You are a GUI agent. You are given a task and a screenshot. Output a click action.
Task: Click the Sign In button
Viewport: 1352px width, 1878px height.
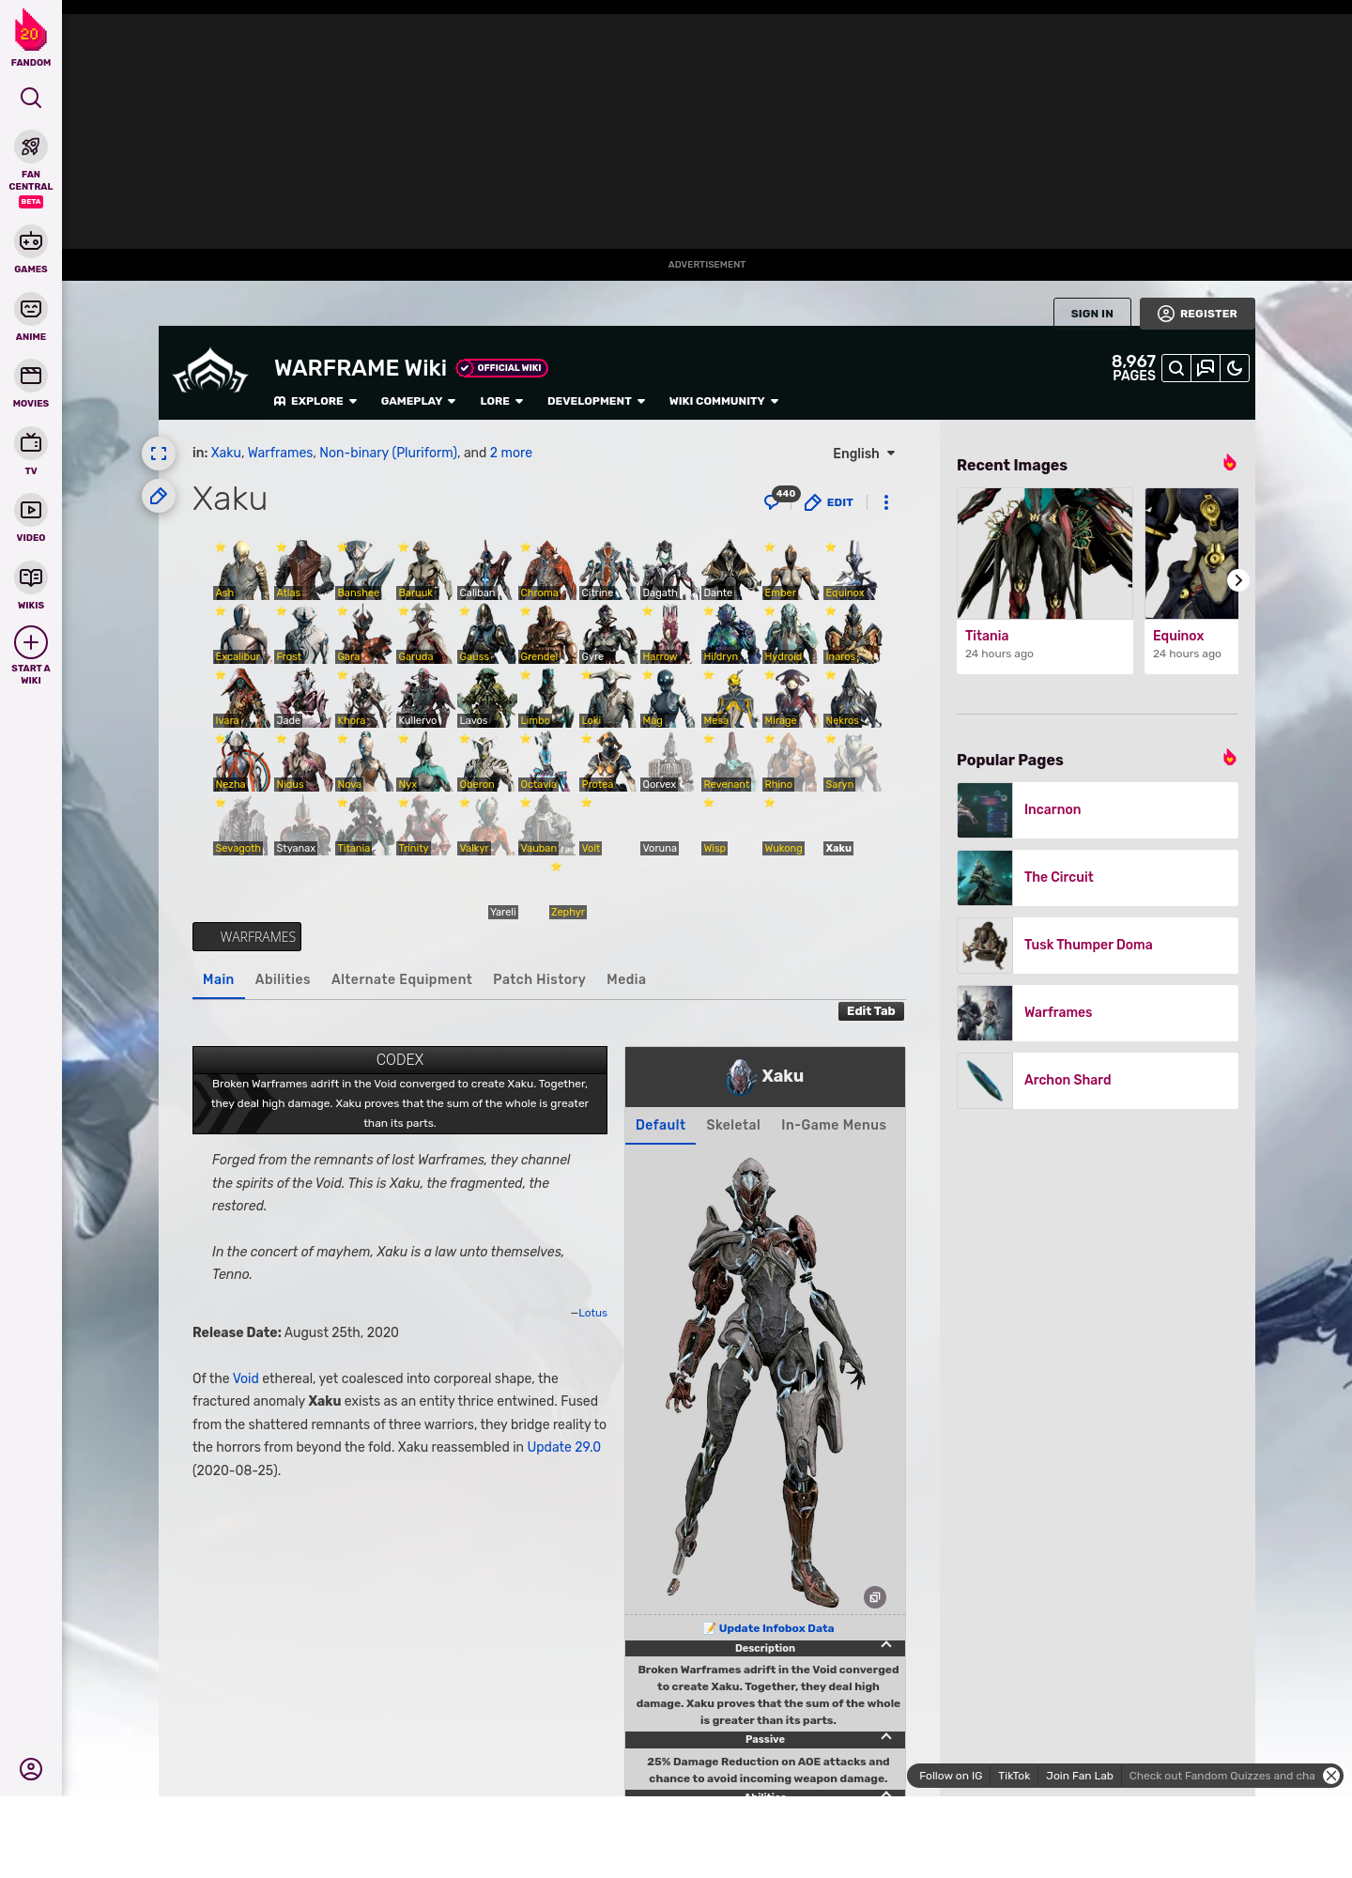(x=1092, y=314)
